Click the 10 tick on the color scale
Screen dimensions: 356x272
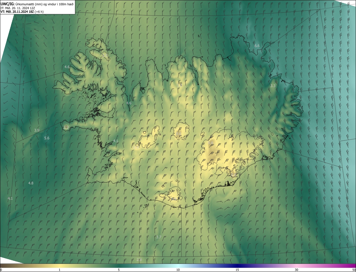(x=178, y=270)
